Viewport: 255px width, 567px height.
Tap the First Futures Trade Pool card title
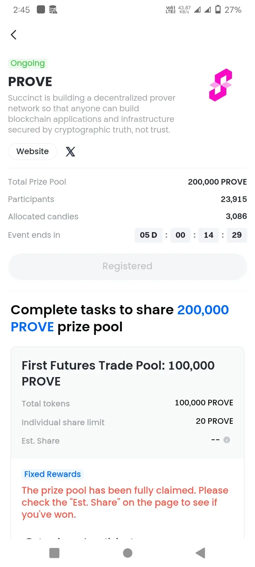click(118, 373)
